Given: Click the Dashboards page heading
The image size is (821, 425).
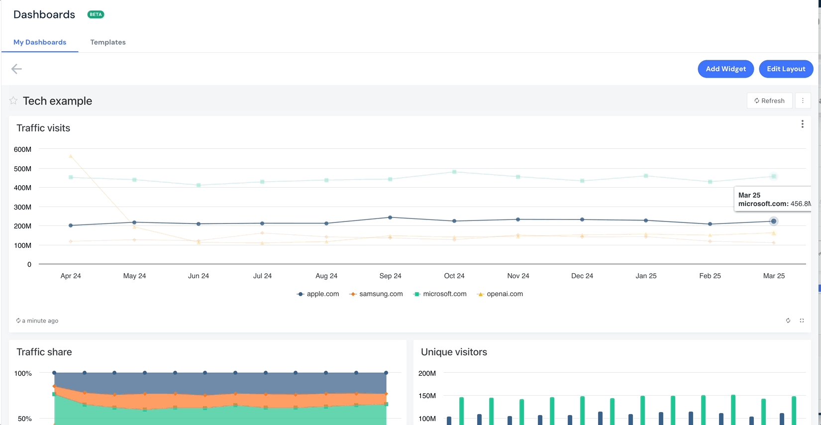Looking at the screenshot, I should pyautogui.click(x=44, y=14).
